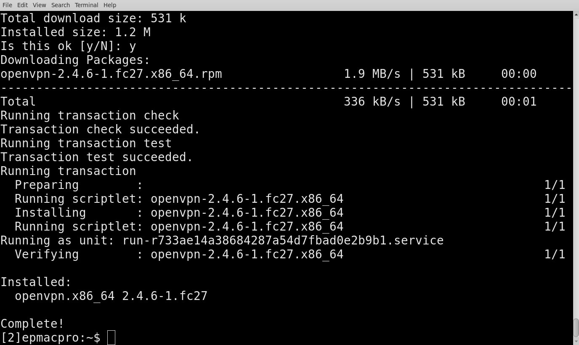Click the openvpn .rpm filename in the download line
579x345 pixels.
coord(111,74)
